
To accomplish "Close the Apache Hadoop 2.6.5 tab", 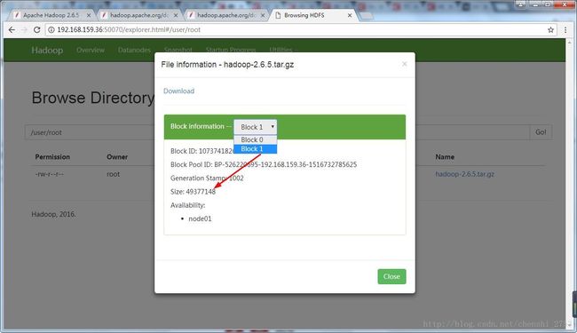I will [89, 15].
